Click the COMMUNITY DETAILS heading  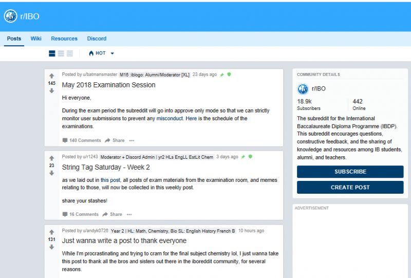318,75
